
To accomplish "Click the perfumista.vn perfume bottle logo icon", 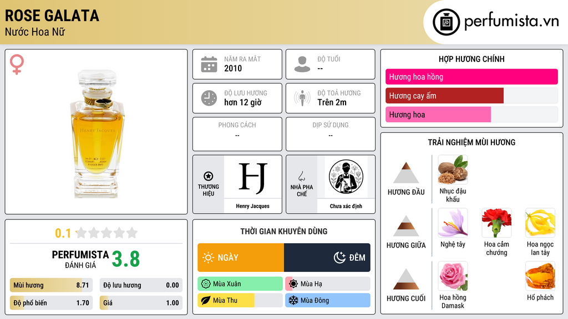I will pos(446,22).
